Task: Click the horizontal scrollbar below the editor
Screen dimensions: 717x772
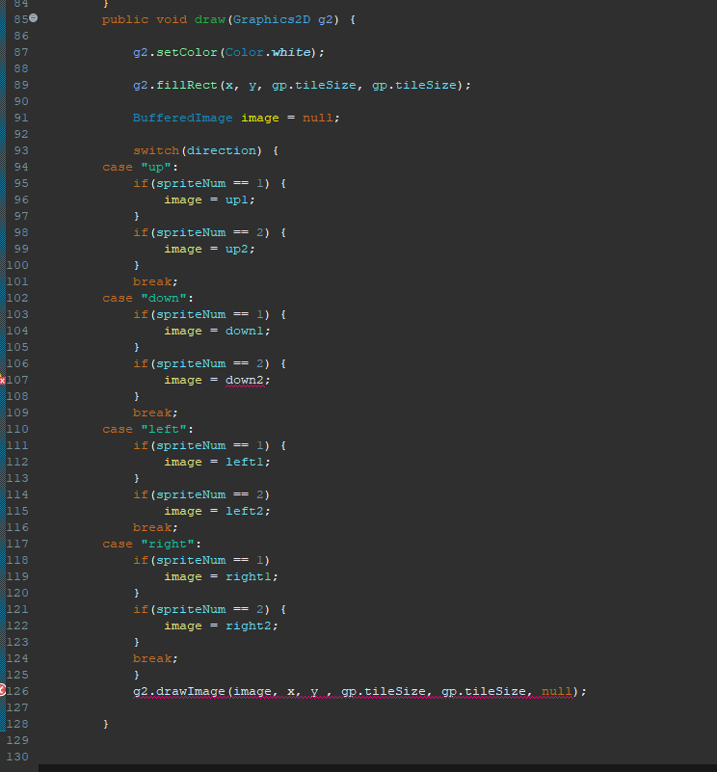Action: click(376, 767)
